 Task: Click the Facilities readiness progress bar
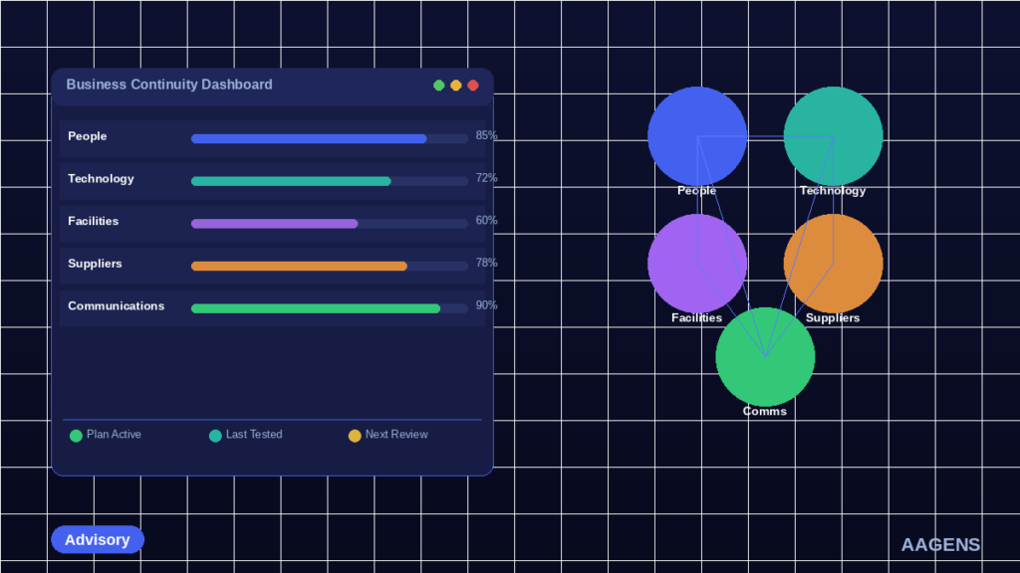[329, 224]
